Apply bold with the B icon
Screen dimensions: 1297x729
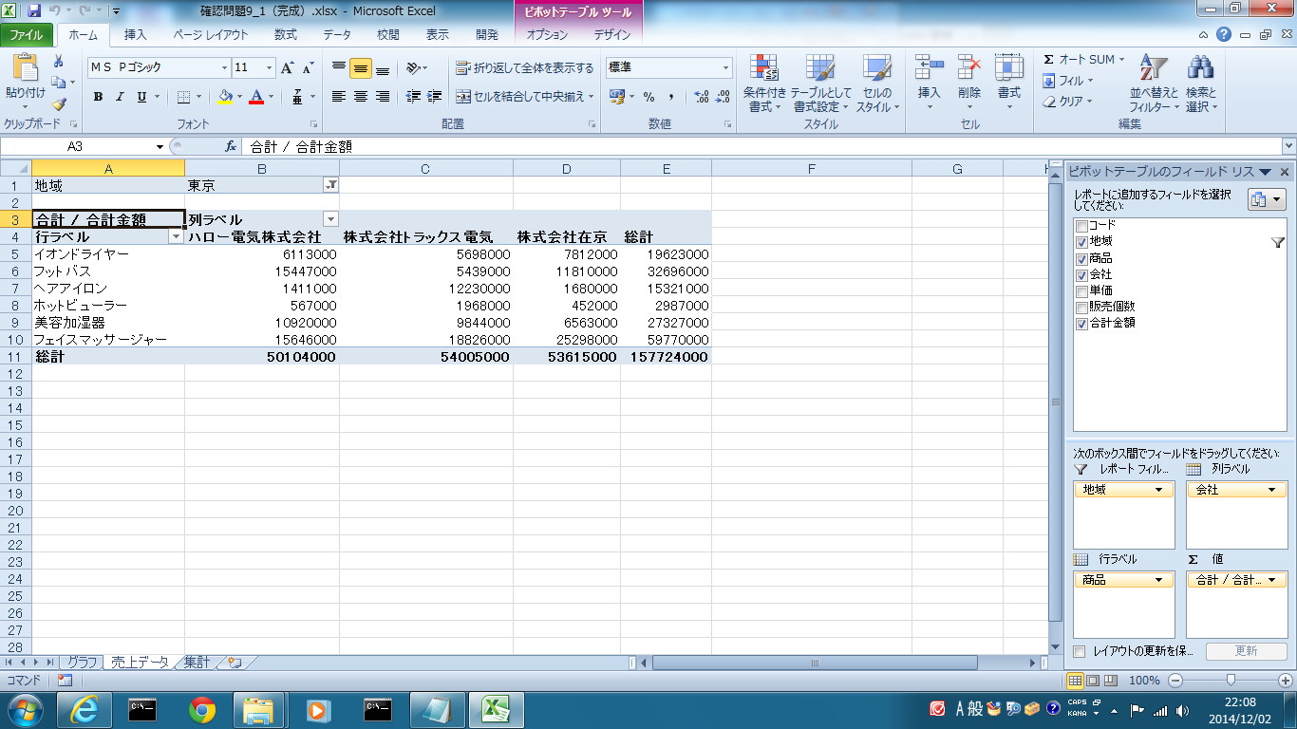tap(98, 97)
